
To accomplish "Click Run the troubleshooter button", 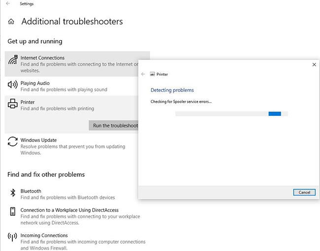I will tap(114, 125).
